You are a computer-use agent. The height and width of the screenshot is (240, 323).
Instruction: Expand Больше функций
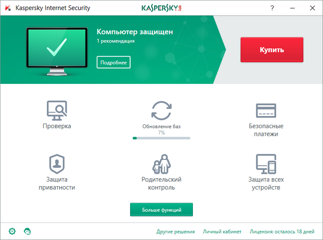pos(161,210)
